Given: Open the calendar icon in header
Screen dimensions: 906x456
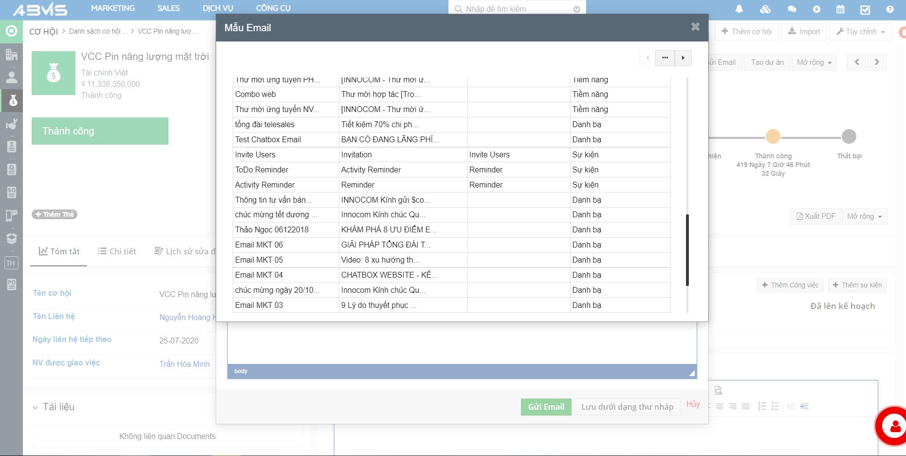Looking at the screenshot, I should [840, 9].
